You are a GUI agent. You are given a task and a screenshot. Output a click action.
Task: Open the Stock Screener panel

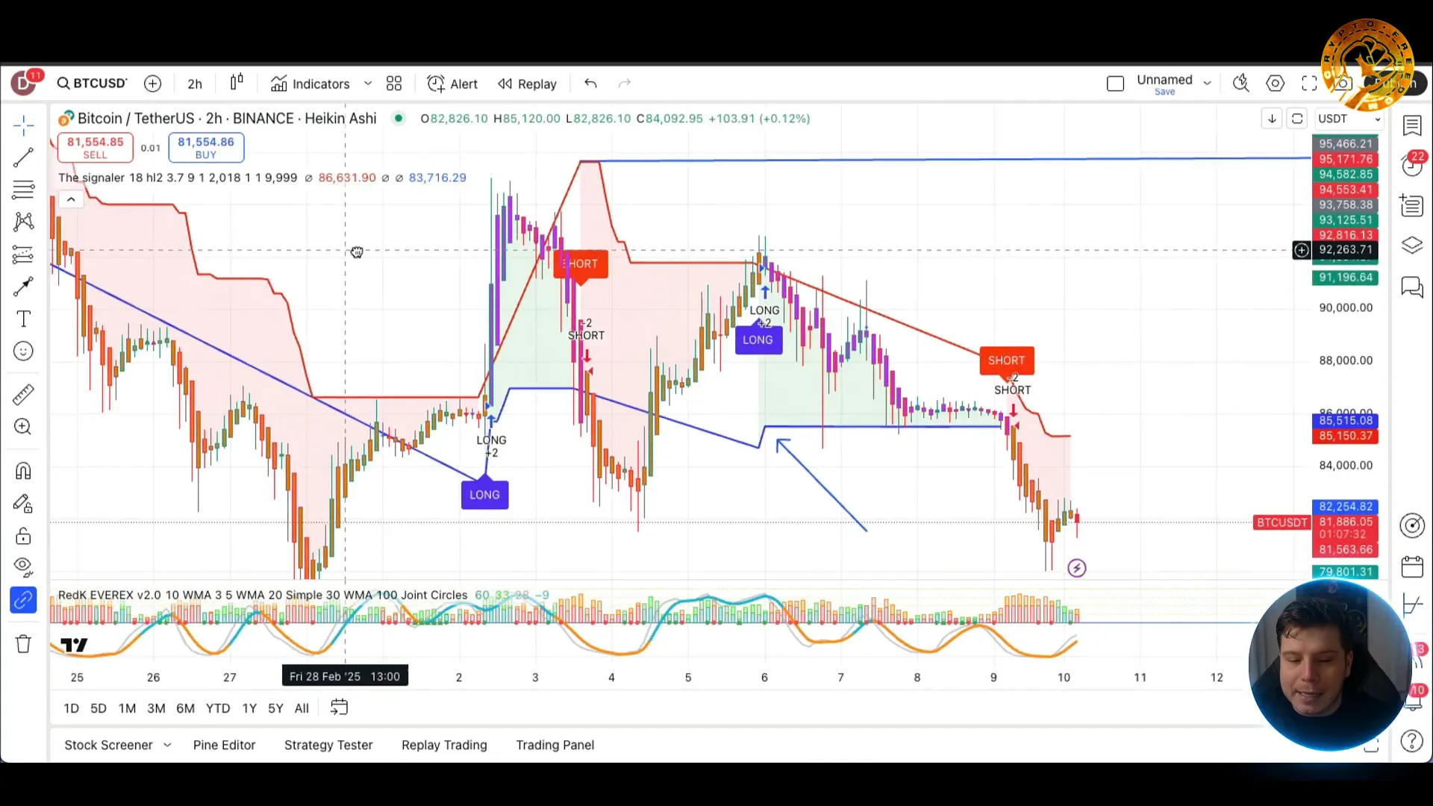108,745
